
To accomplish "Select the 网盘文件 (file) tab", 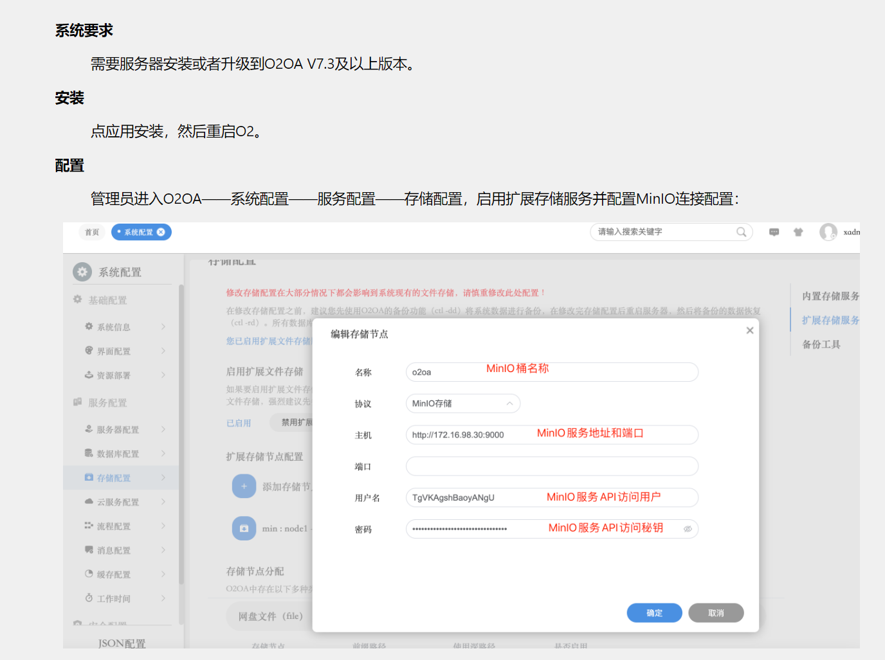I will pos(270,616).
